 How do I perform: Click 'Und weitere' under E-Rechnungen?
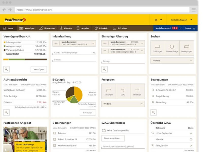tap(91, 150)
